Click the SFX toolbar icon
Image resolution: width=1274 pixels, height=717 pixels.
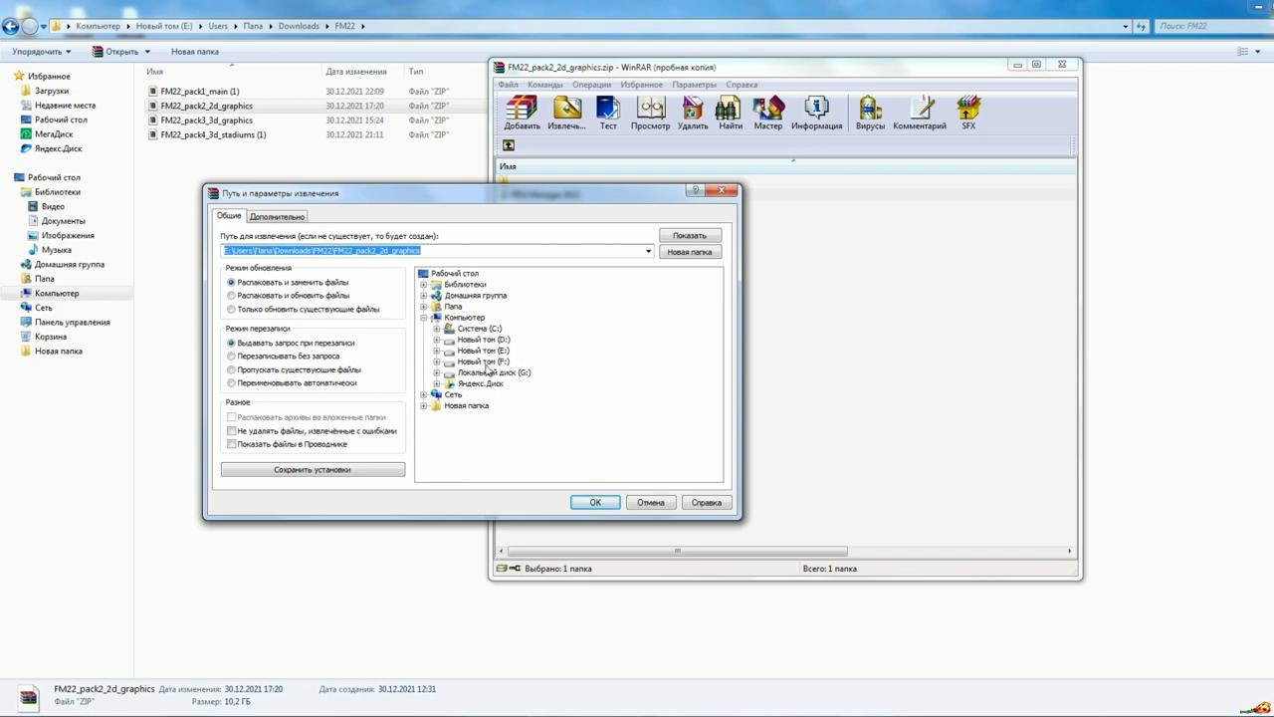(968, 112)
